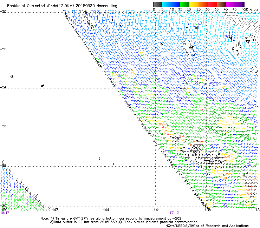
Task: Click the '-20' latitude axis label
Action: 3,12
